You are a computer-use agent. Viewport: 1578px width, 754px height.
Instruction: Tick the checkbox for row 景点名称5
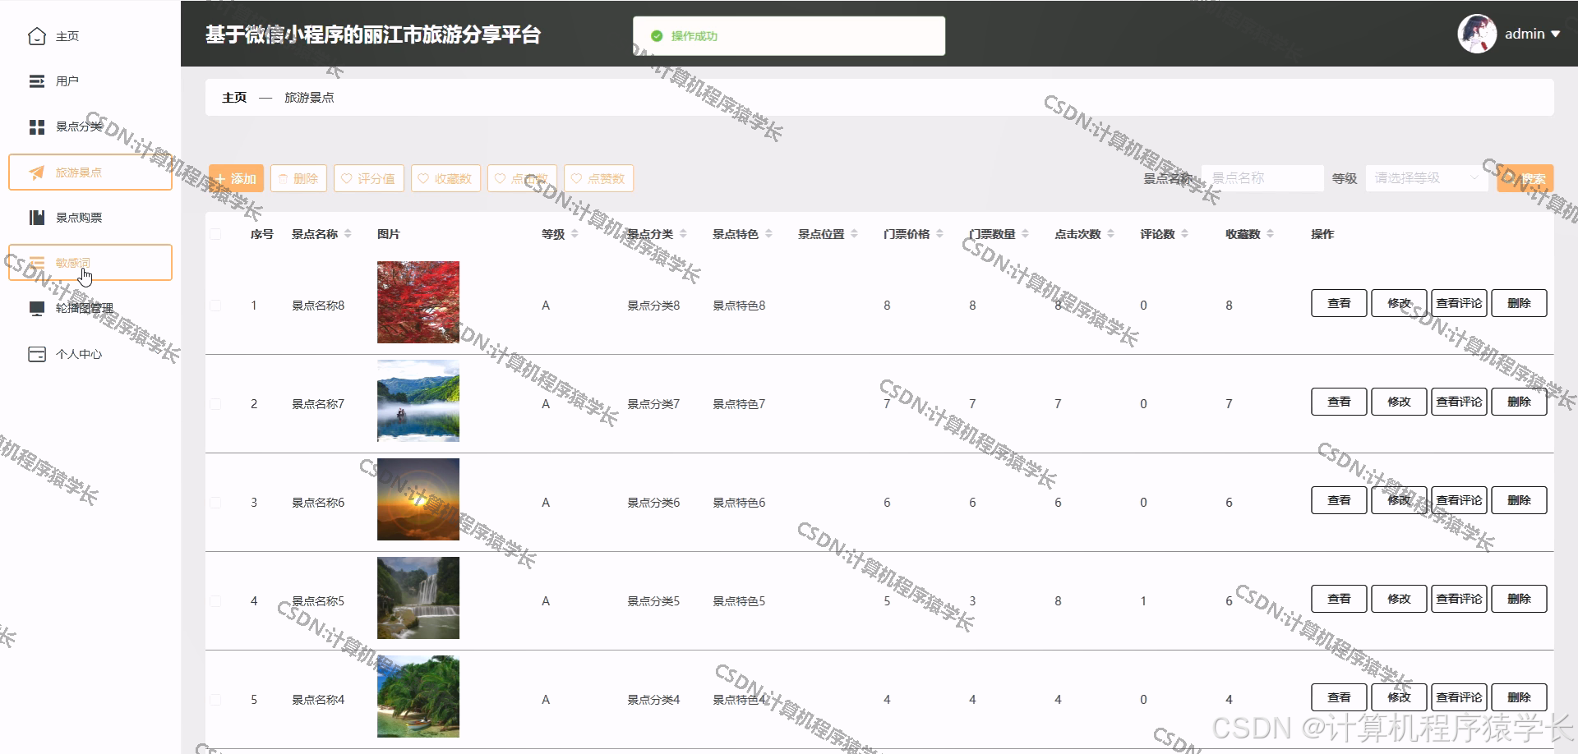(x=215, y=601)
